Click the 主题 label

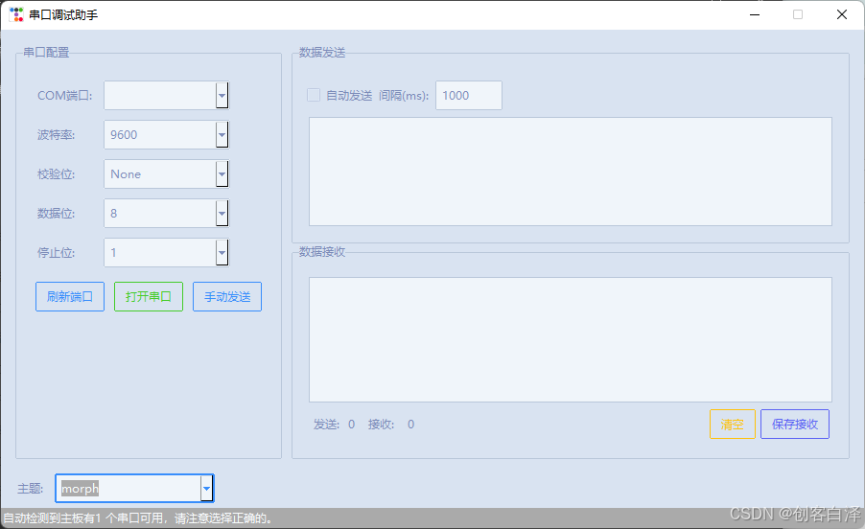(31, 489)
